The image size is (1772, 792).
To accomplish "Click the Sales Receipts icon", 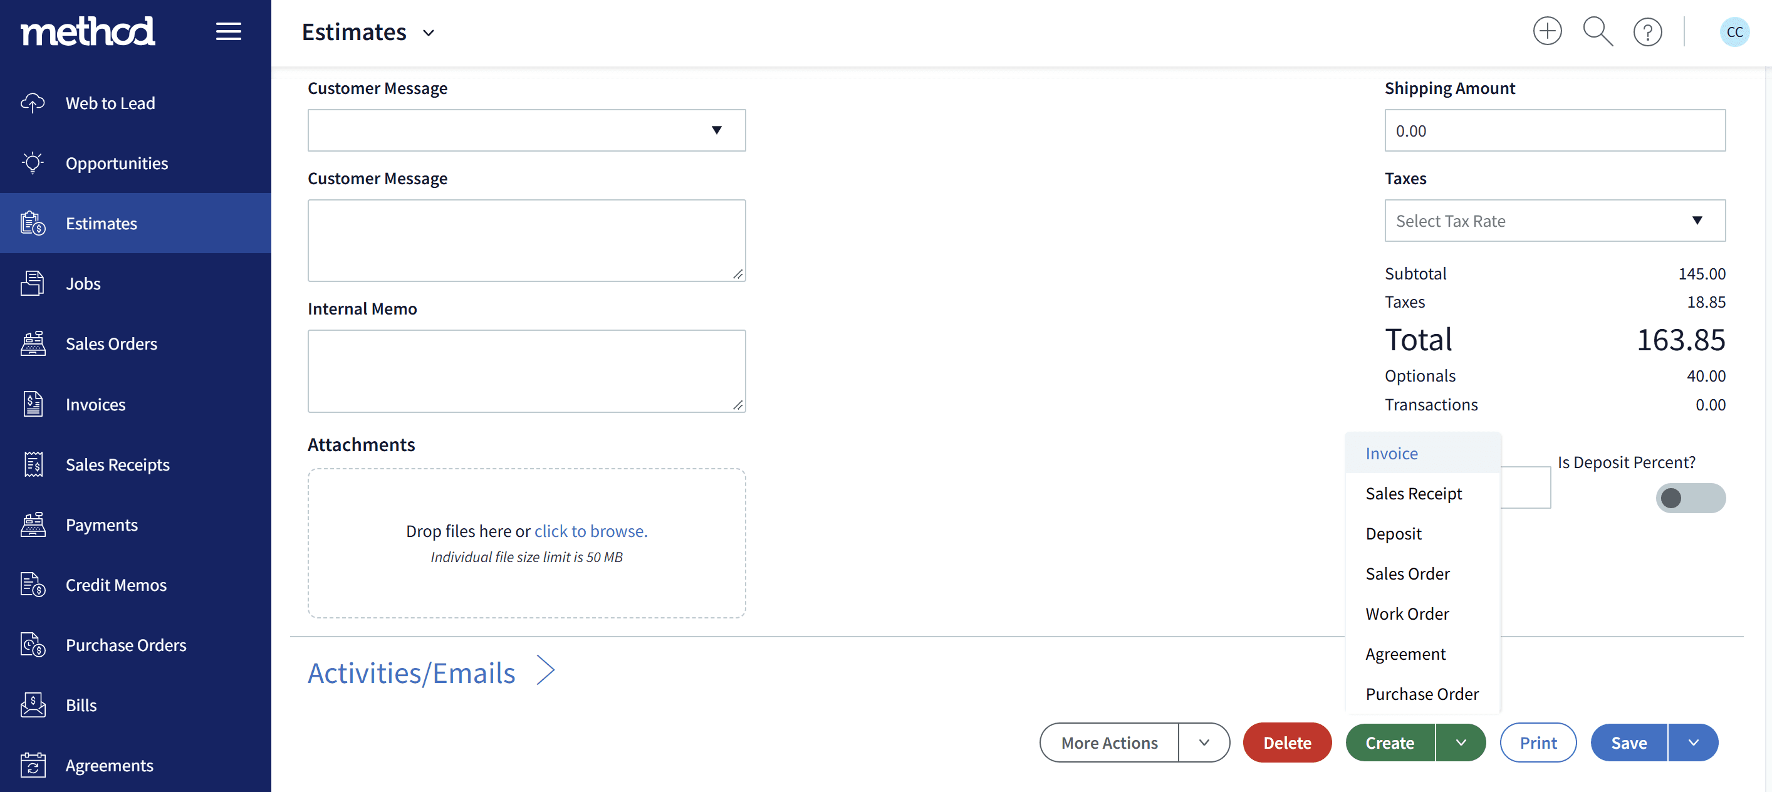I will pyautogui.click(x=33, y=464).
